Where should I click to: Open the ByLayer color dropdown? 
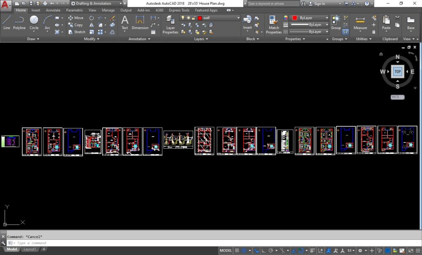click(327, 18)
